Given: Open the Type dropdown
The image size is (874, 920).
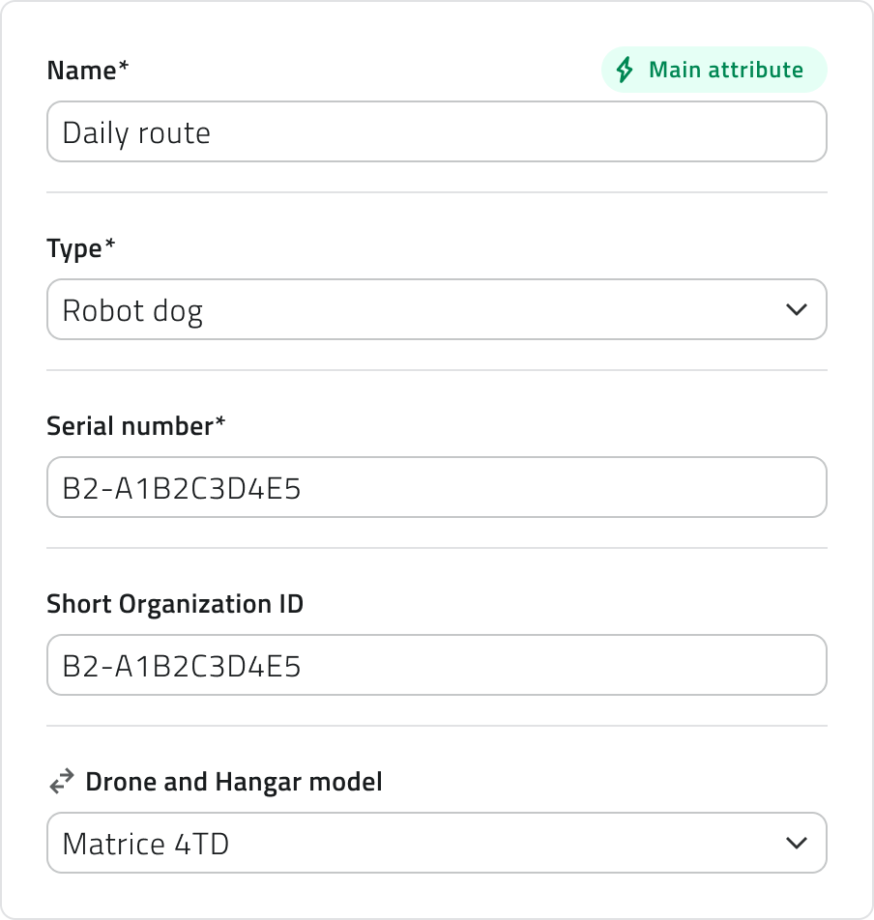Looking at the screenshot, I should [436, 310].
